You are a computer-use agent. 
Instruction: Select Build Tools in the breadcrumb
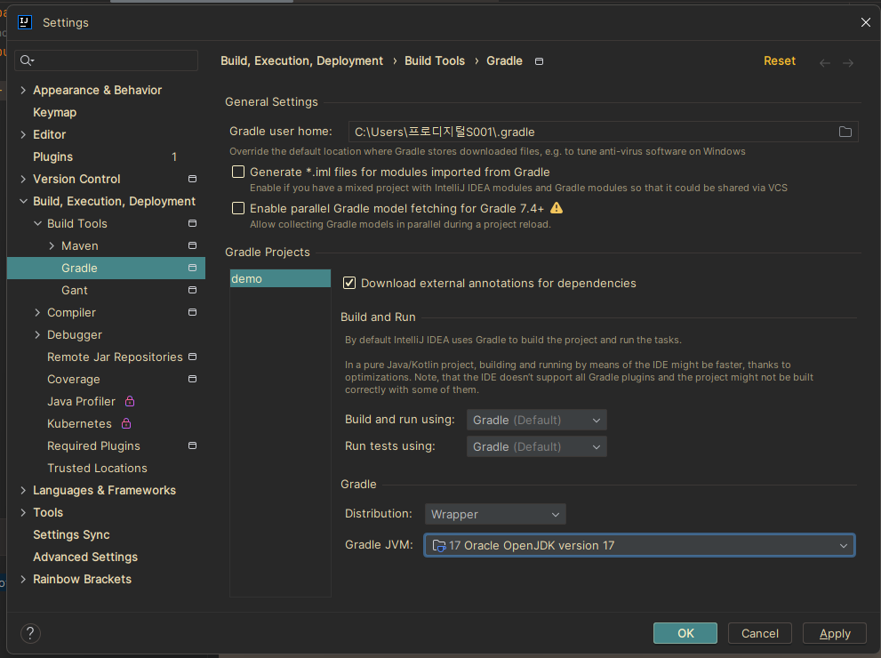click(435, 60)
